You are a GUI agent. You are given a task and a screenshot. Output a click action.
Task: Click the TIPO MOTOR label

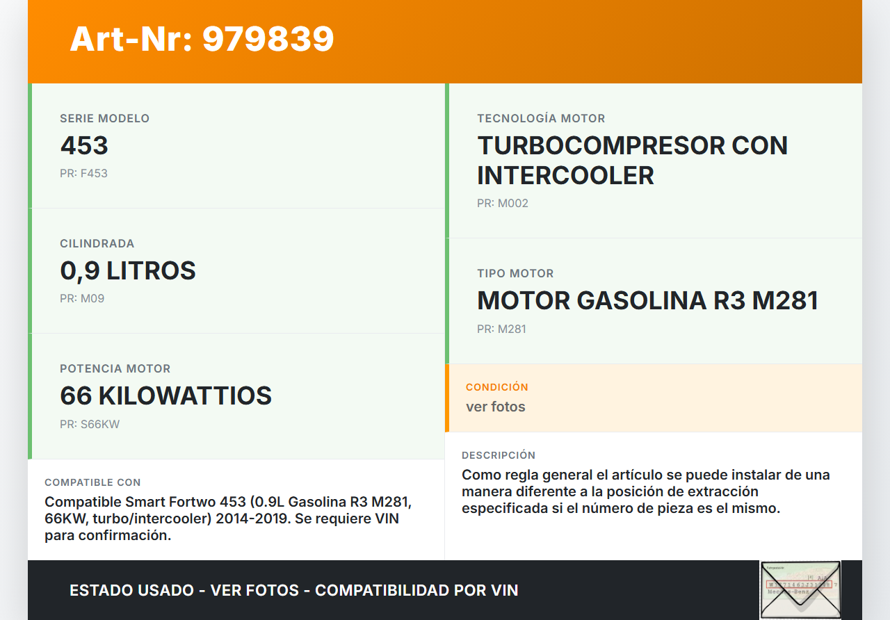515,273
